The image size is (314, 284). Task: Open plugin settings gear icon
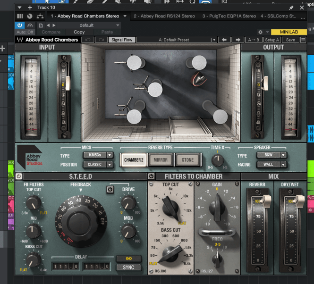[x=260, y=32]
